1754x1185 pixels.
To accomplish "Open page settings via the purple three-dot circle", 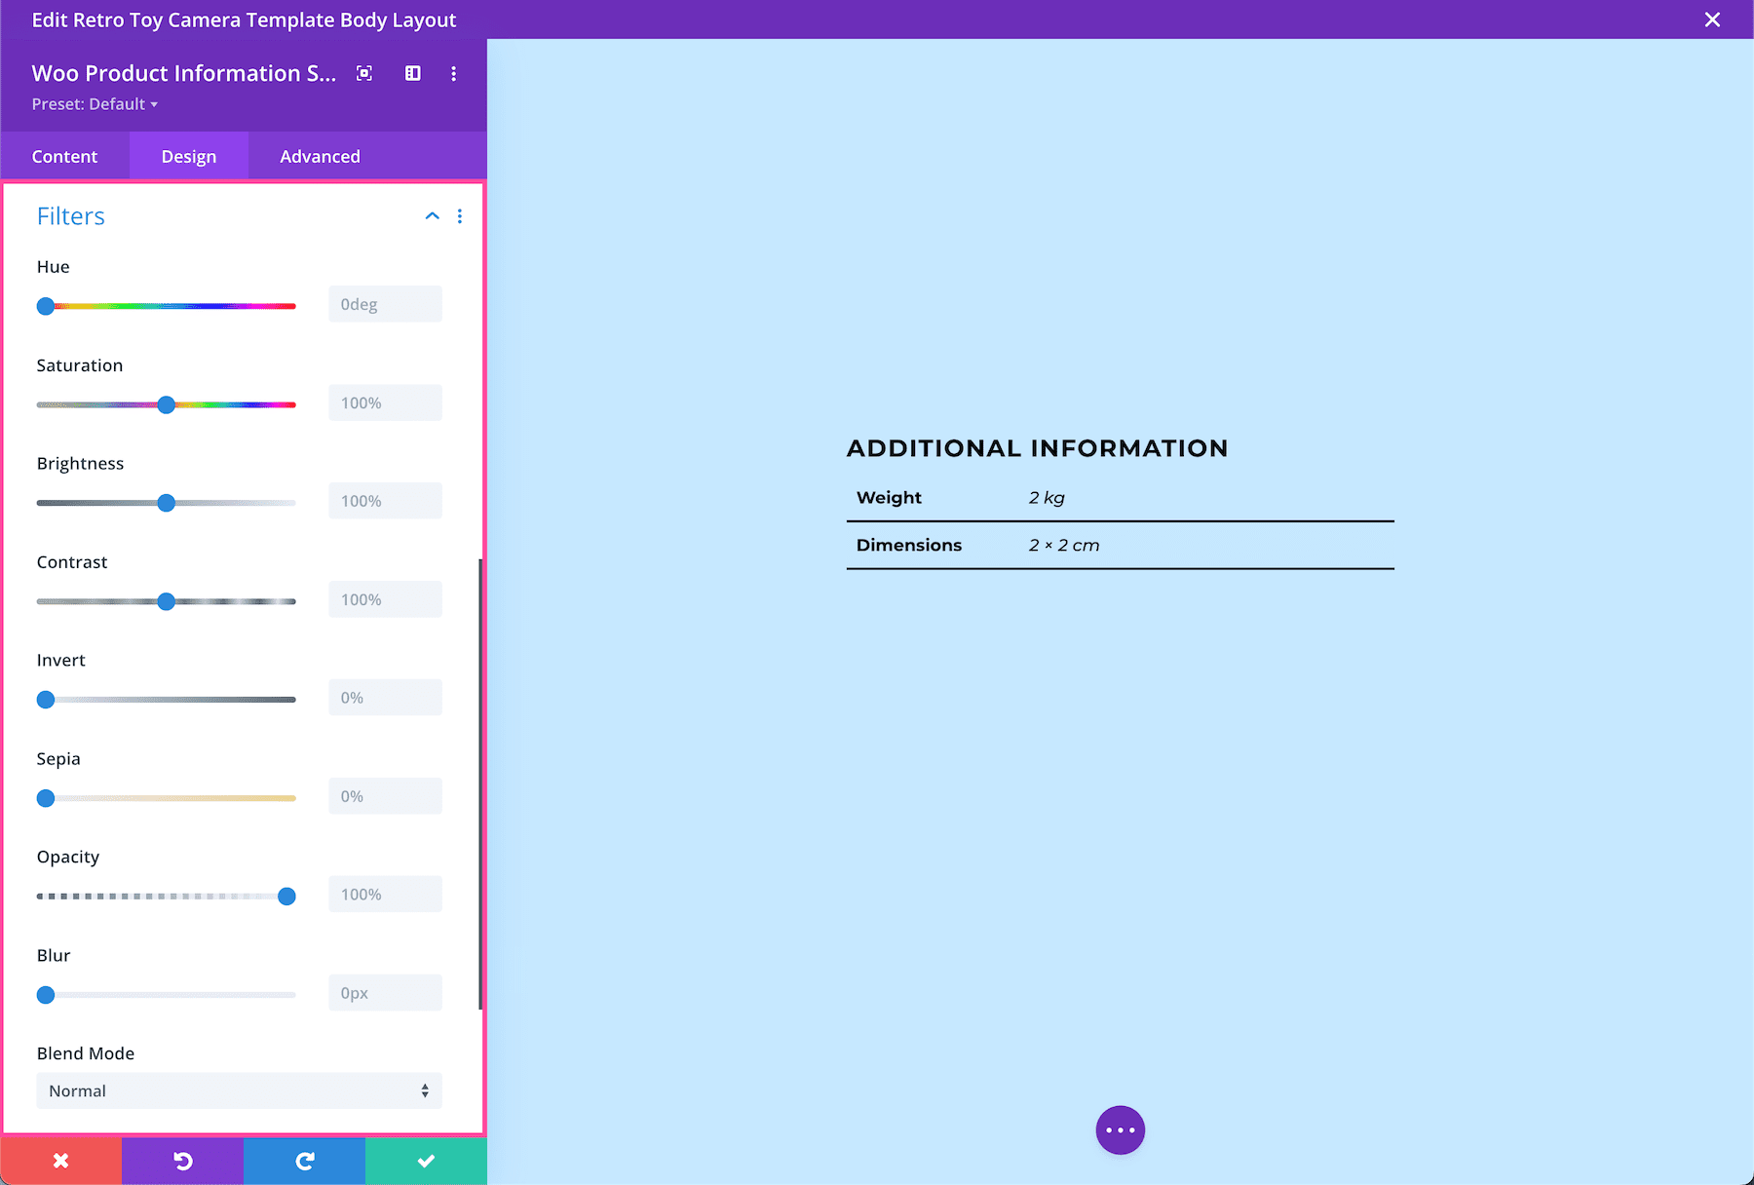I will pos(1120,1129).
